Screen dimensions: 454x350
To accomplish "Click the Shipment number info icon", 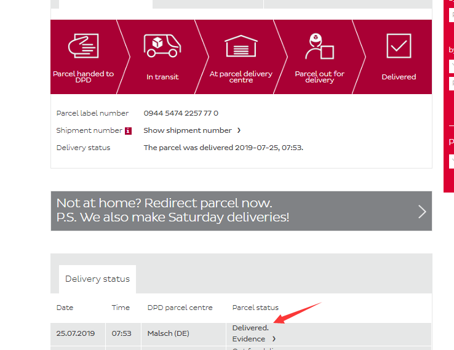I will click(x=129, y=131).
